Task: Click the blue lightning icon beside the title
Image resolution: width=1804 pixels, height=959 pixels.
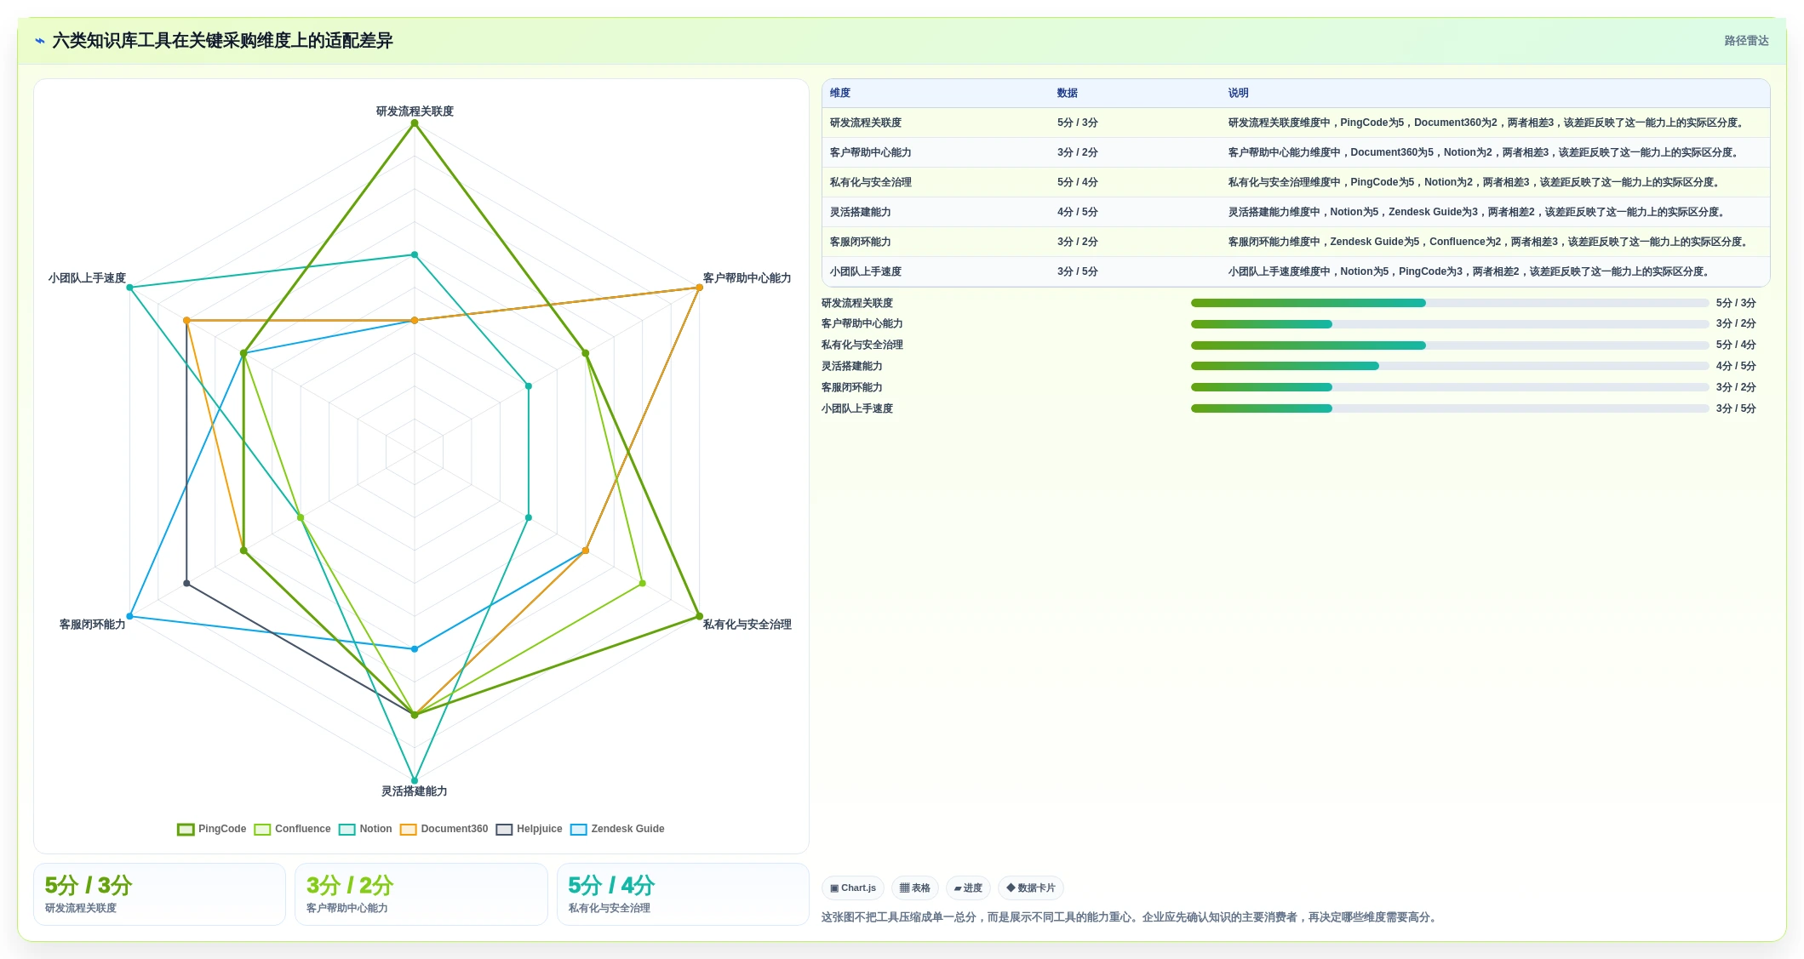Action: 40,41
